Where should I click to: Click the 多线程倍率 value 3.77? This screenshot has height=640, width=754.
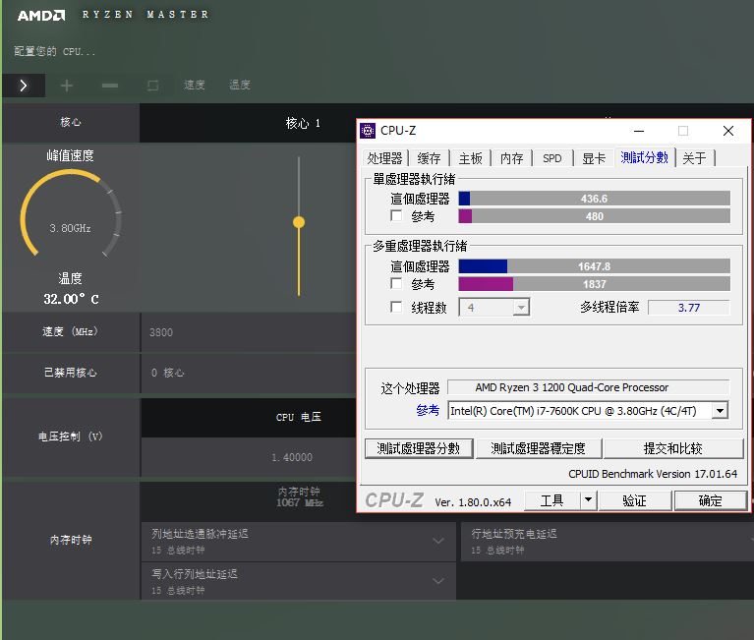[x=688, y=308]
